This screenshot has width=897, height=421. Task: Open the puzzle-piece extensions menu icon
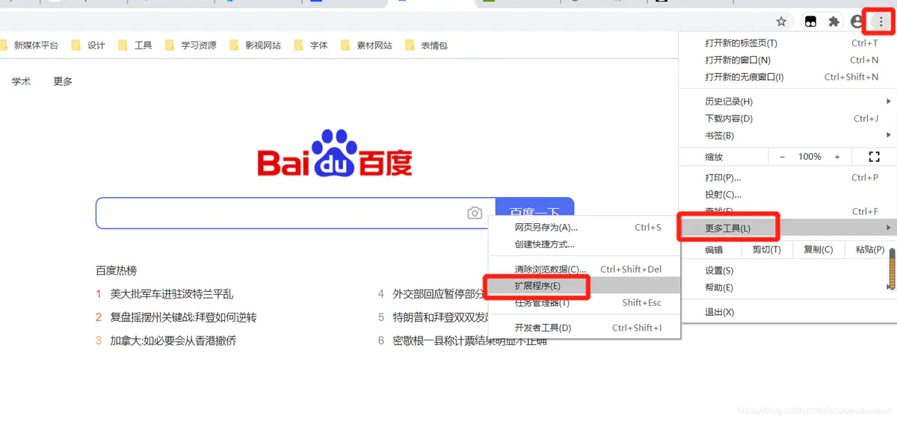[x=834, y=22]
